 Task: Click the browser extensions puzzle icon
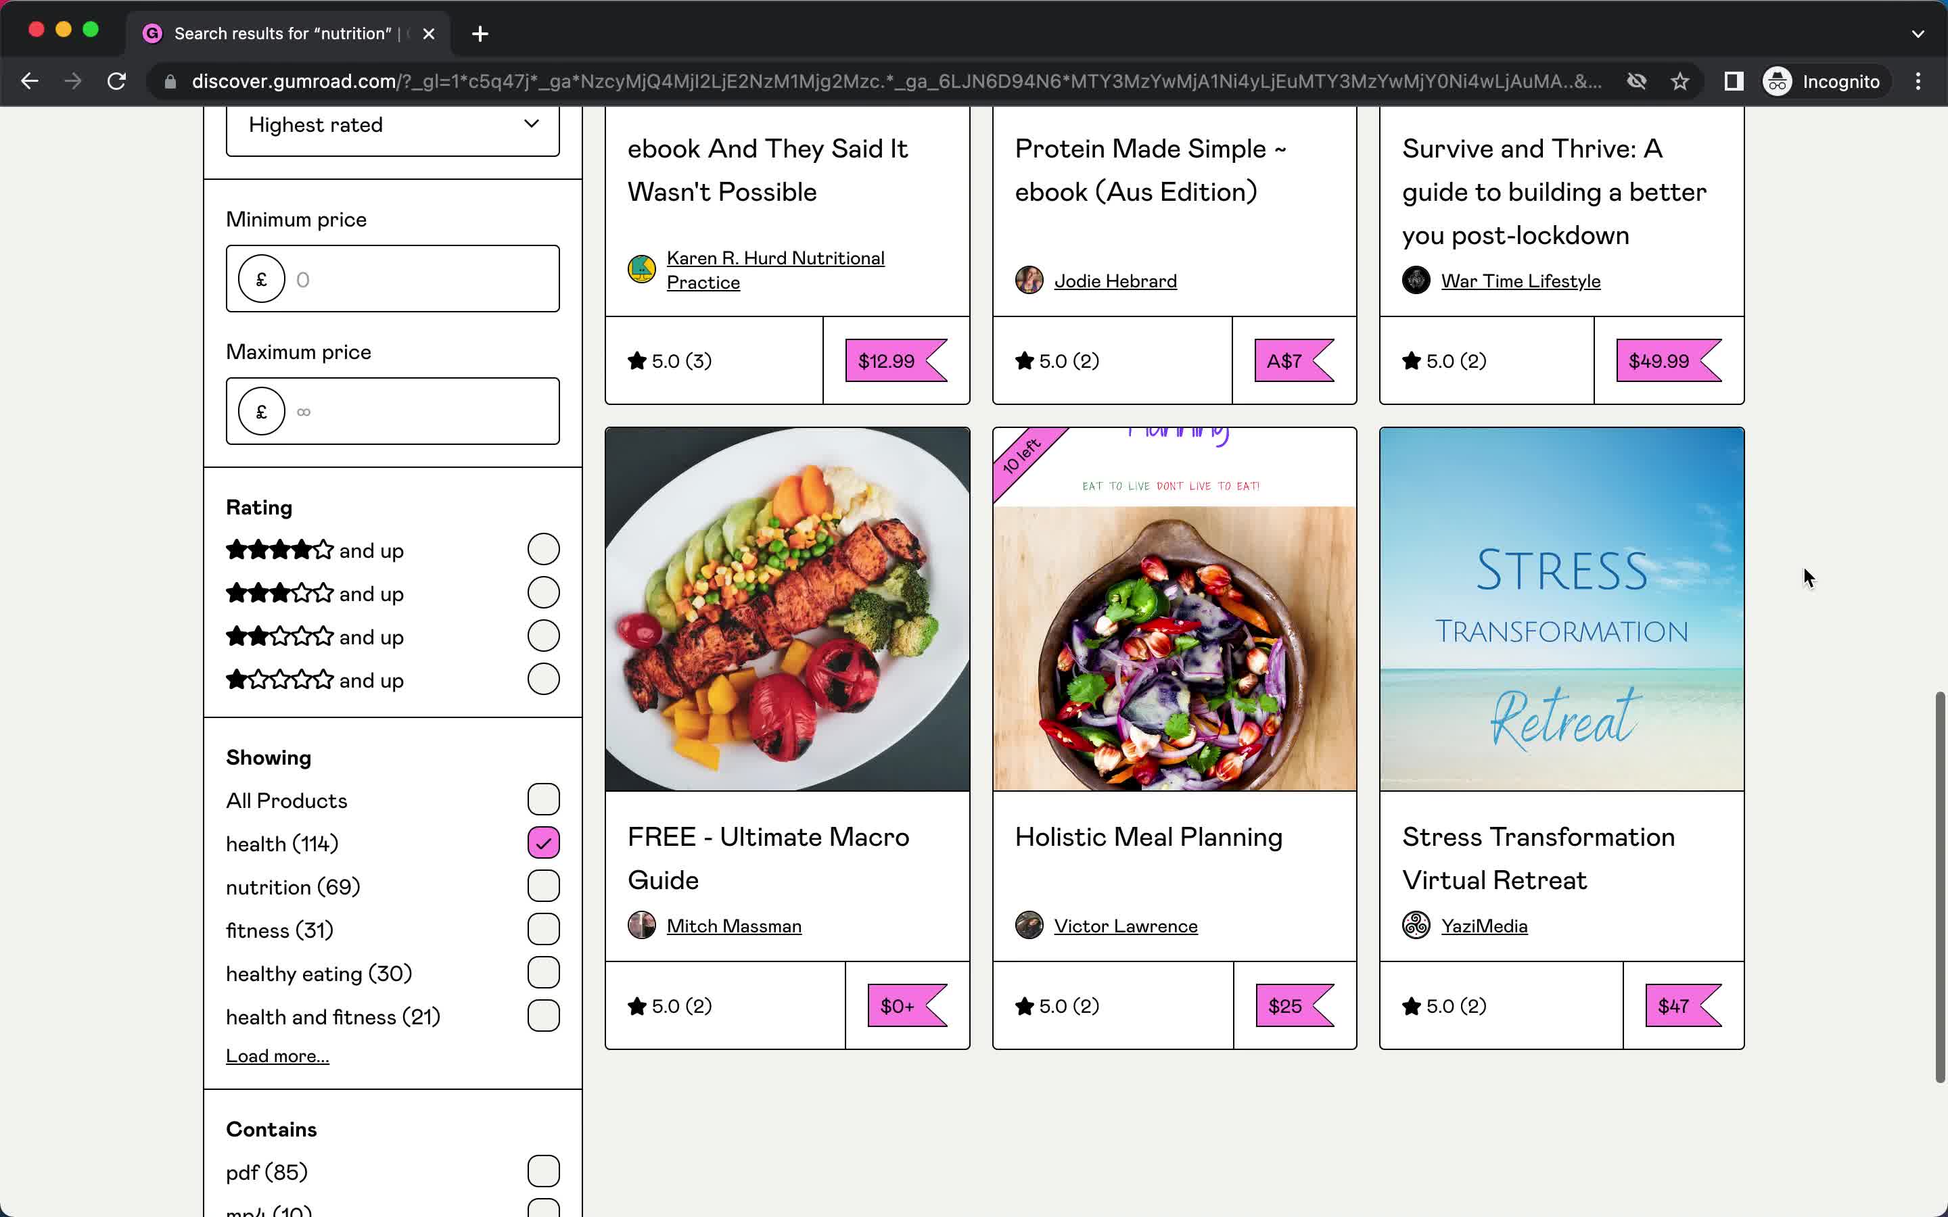[x=1734, y=81]
